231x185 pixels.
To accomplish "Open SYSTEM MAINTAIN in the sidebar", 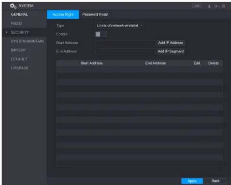I will tap(27, 41).
